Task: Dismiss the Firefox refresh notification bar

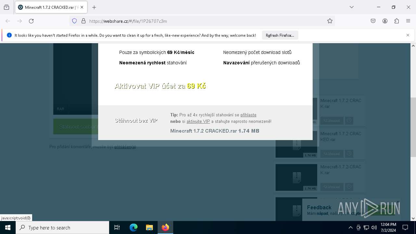Action: 408,35
